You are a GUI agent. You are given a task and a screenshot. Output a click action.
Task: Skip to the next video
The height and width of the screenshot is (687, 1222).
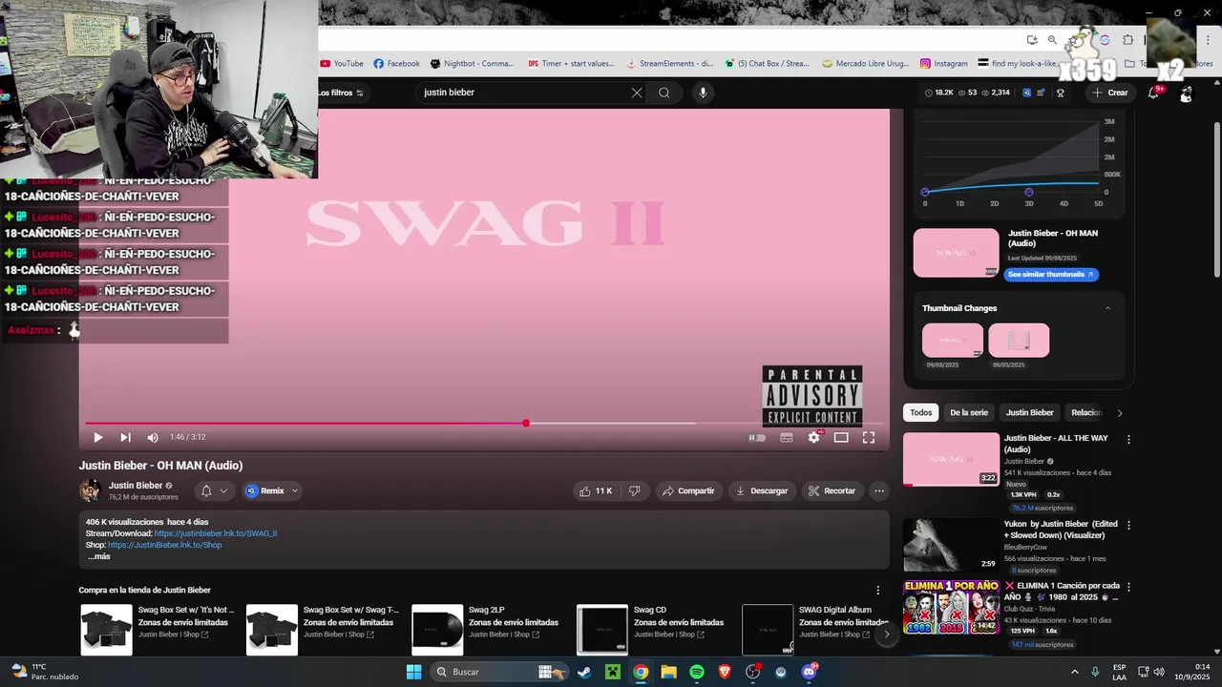[125, 437]
